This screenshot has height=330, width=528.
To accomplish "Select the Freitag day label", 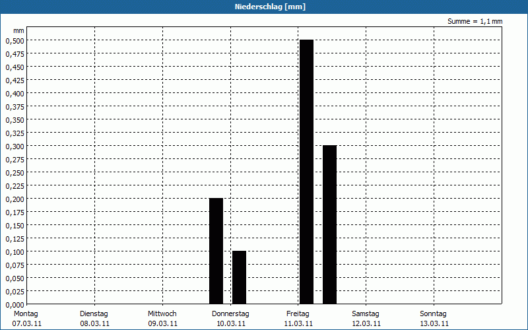I will point(298,314).
